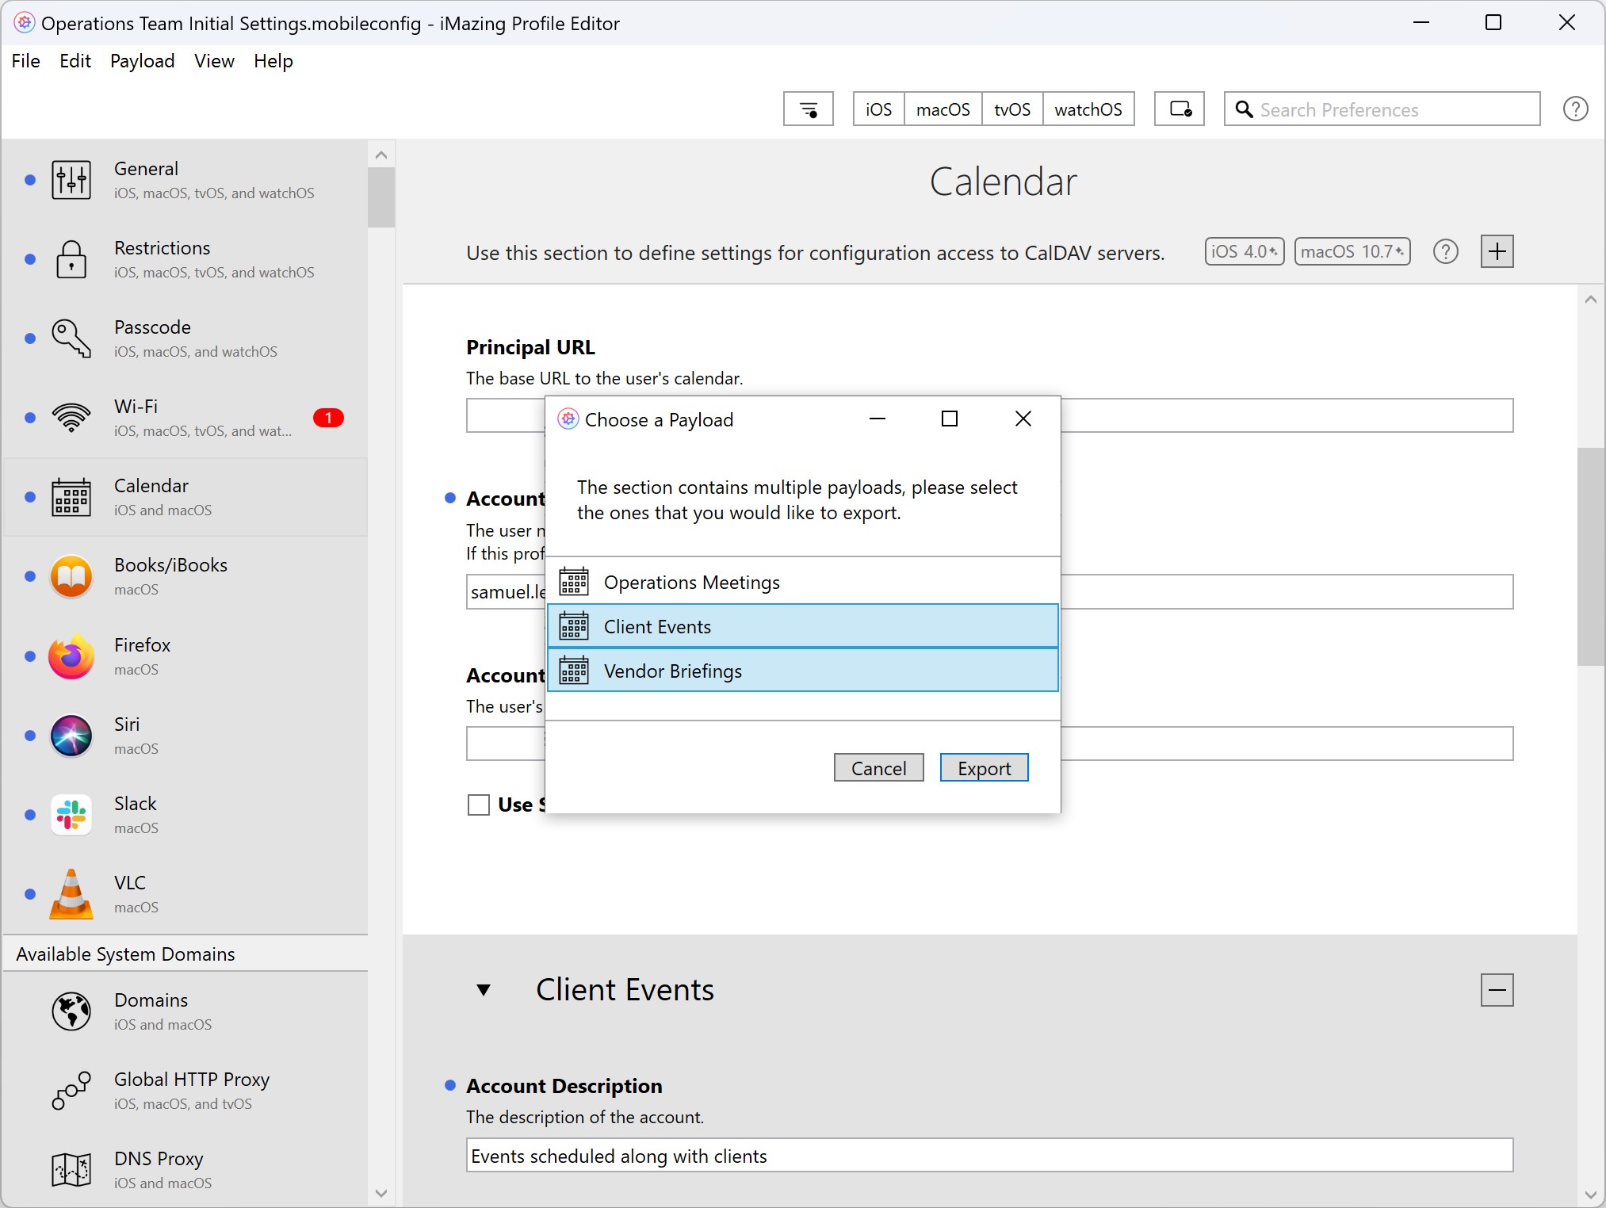Toggle the macOS platform filter
1606x1208 pixels.
943,109
